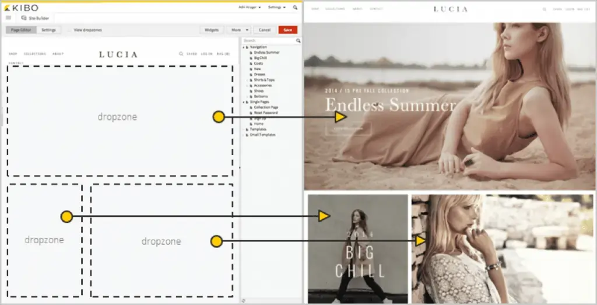
Task: Open the More dropdown
Action: click(x=239, y=30)
